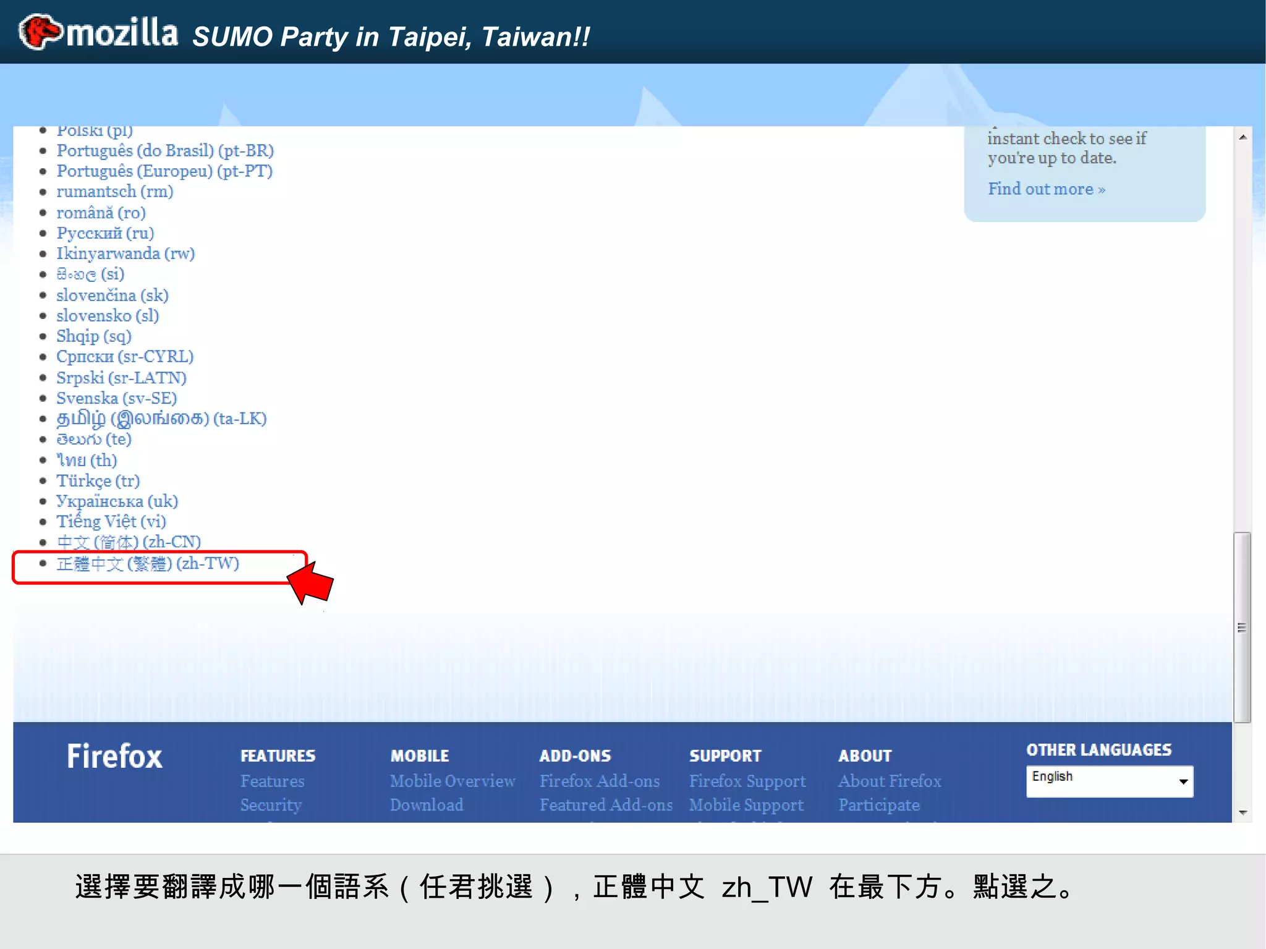Choose Српски (sr-CYRL) language link
This screenshot has height=949, width=1266.
point(125,357)
